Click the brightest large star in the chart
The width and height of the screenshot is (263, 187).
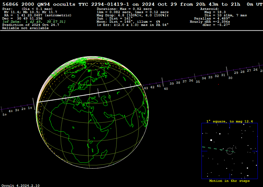click(x=211, y=140)
